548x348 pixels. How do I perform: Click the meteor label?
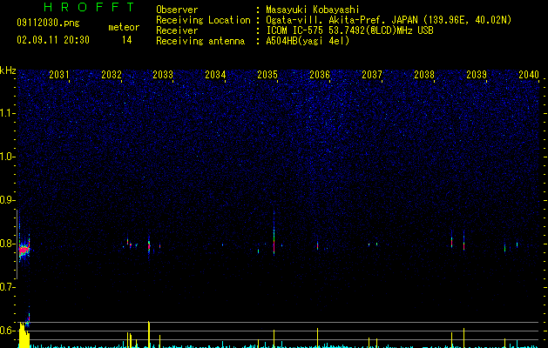coord(124,27)
